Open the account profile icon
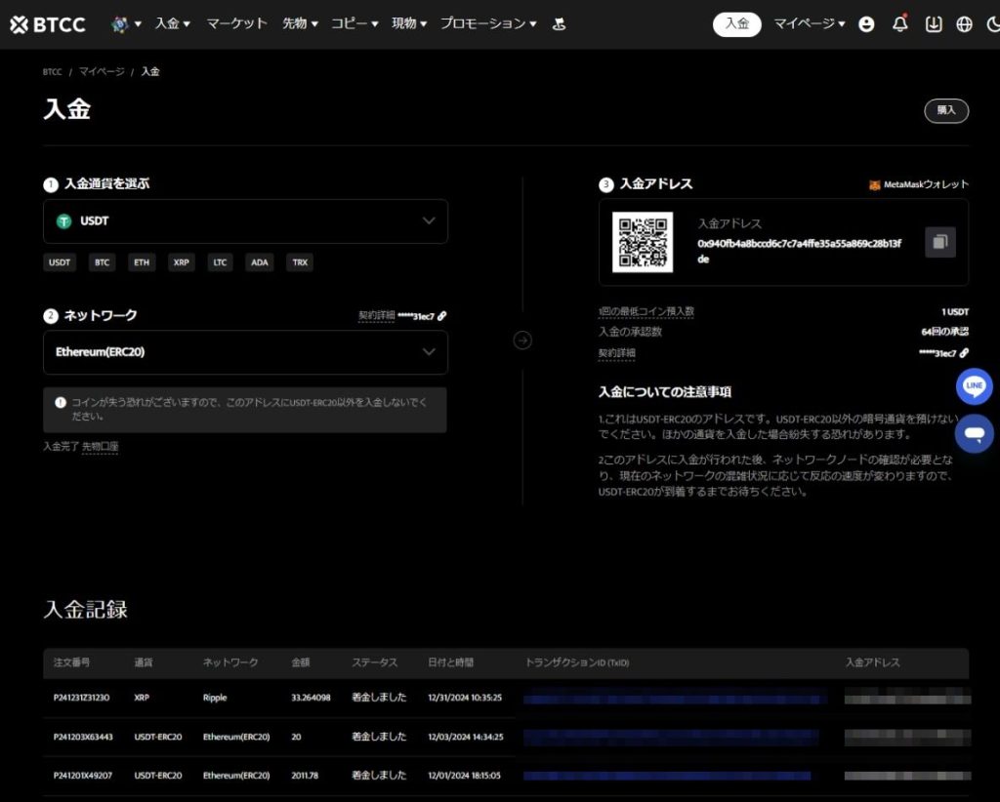The height and width of the screenshot is (802, 1000). point(866,23)
